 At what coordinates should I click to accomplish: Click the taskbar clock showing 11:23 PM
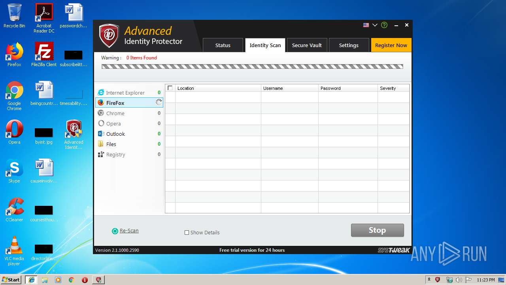(486, 280)
